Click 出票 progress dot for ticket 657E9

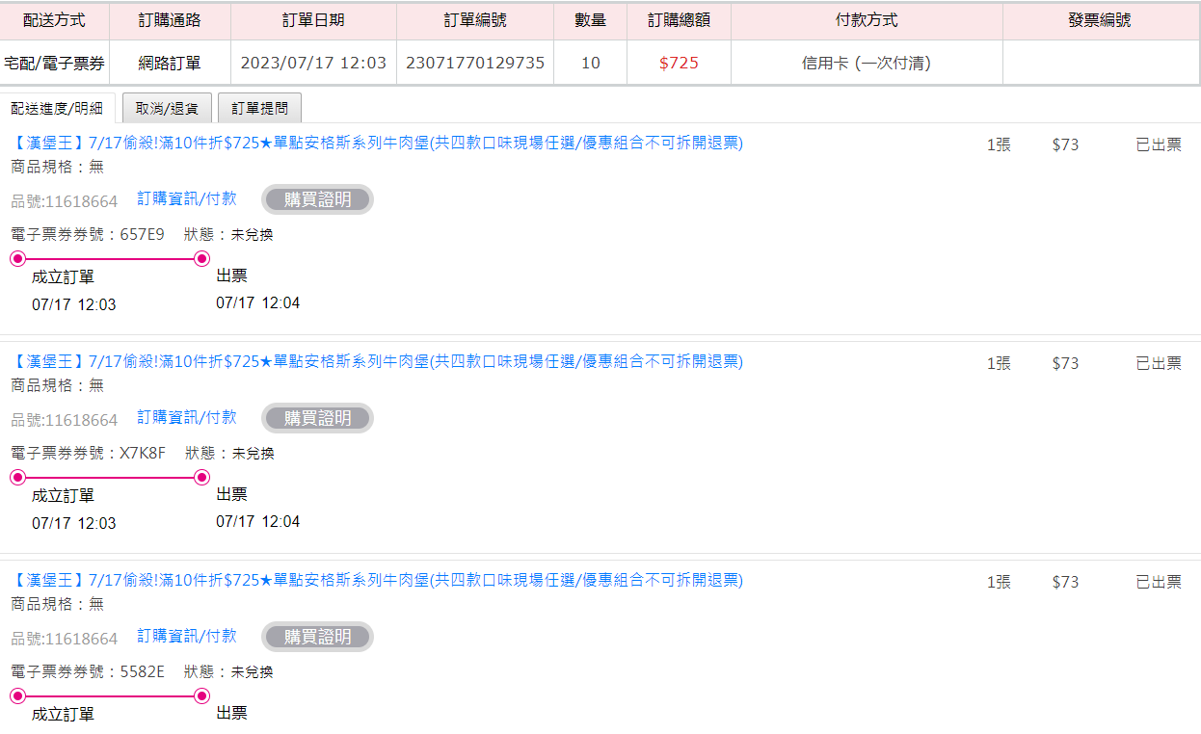point(201,258)
